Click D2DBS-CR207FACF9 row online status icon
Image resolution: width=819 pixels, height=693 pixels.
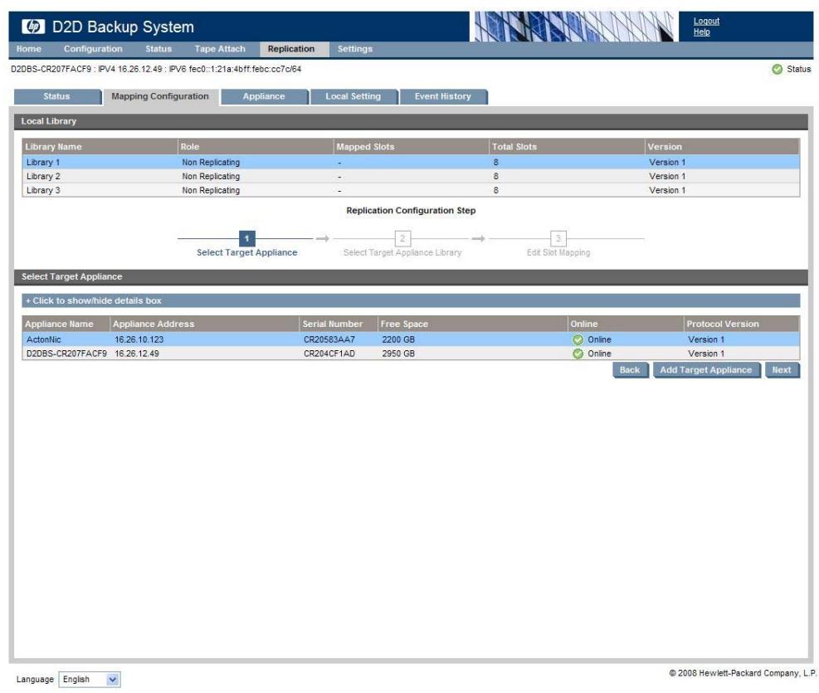tap(578, 354)
